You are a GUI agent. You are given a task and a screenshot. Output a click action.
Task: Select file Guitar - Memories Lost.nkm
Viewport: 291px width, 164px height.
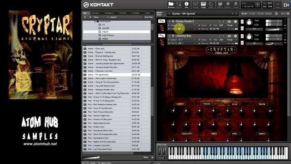pyautogui.click(x=117, y=71)
